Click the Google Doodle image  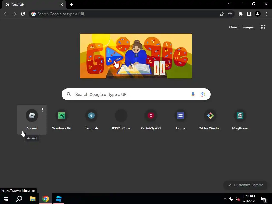point(136,56)
